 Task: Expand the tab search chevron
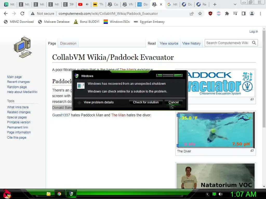click(x=235, y=4)
